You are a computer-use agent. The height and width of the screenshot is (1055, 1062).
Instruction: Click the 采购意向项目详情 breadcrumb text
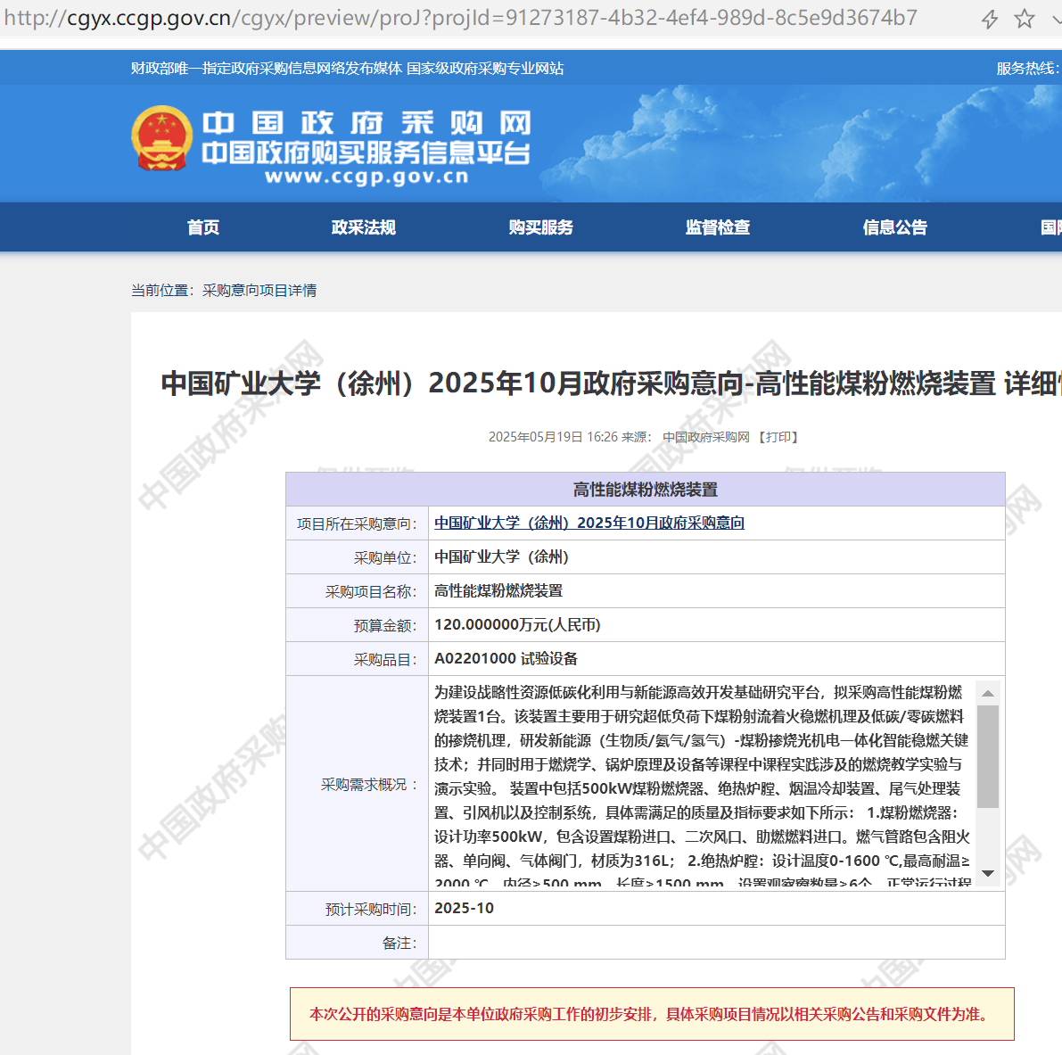point(259,291)
